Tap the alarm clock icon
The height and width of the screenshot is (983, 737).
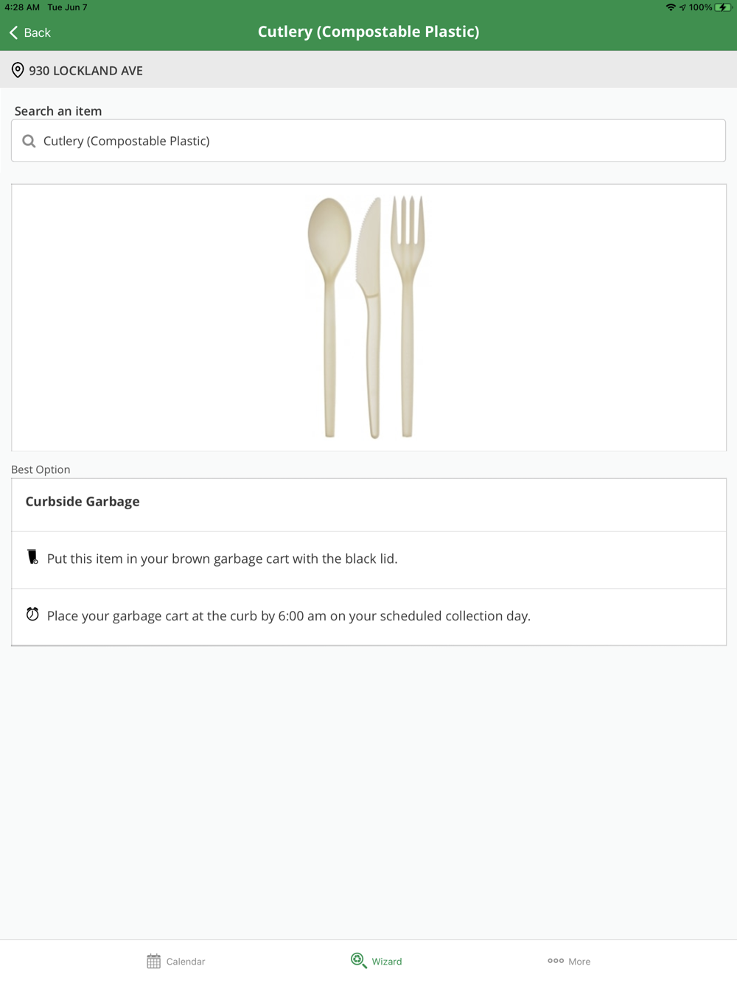(32, 615)
